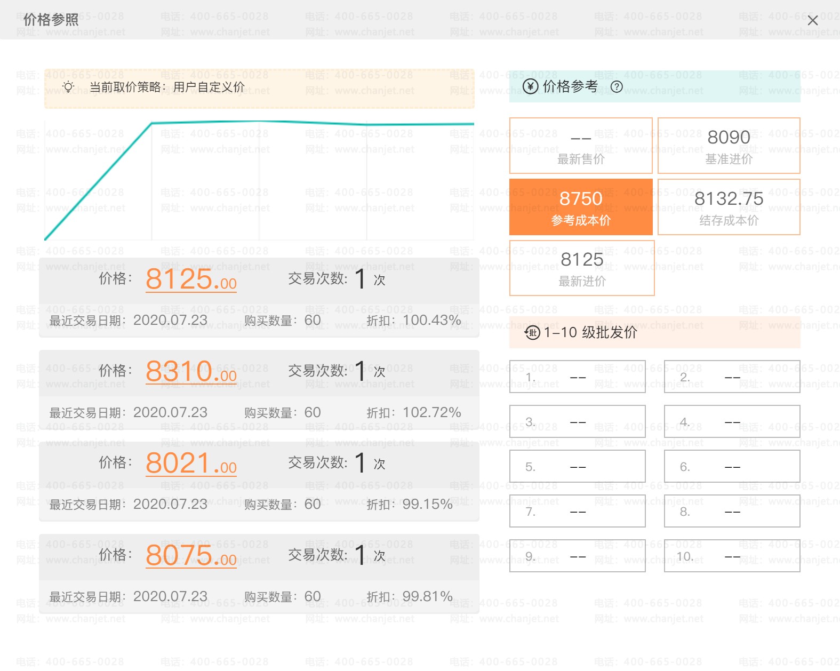Screen dimensions: 840x671
Task: Close the 价格参照 dialog
Action: coord(812,21)
